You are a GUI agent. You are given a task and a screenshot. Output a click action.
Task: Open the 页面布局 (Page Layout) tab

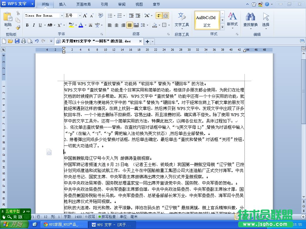(84, 4)
